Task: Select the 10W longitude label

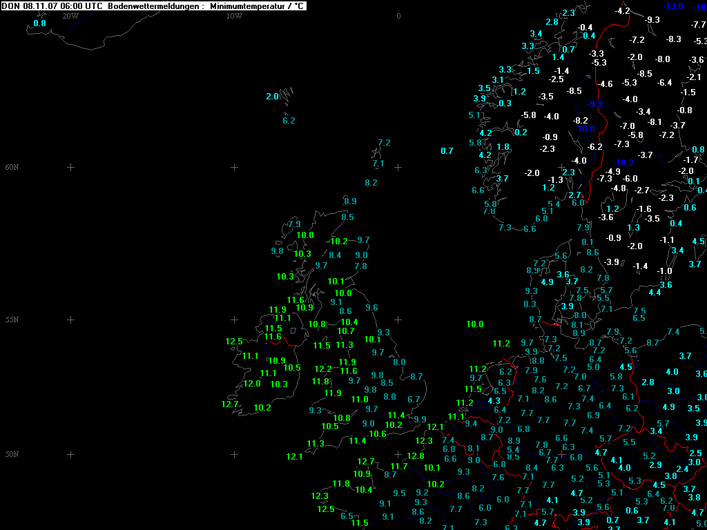Action: click(234, 16)
